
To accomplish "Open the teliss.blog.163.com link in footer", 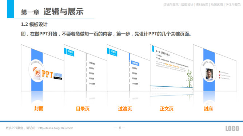I will [56, 128].
